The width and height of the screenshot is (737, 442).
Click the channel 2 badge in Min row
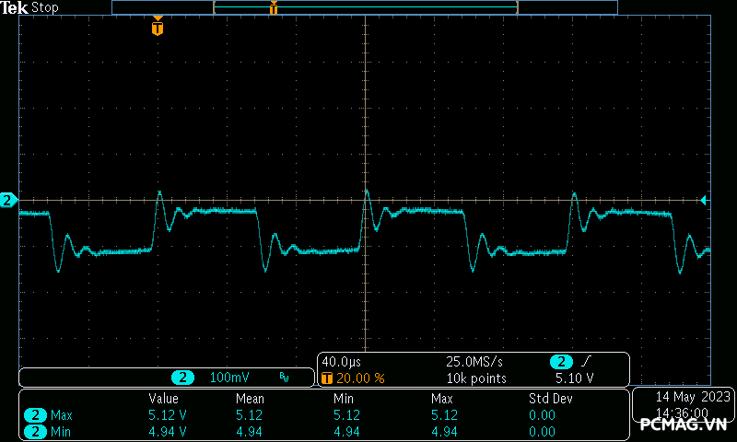pos(35,431)
